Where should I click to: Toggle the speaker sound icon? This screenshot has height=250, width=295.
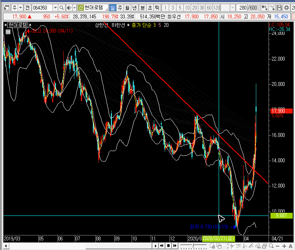click(x=69, y=8)
